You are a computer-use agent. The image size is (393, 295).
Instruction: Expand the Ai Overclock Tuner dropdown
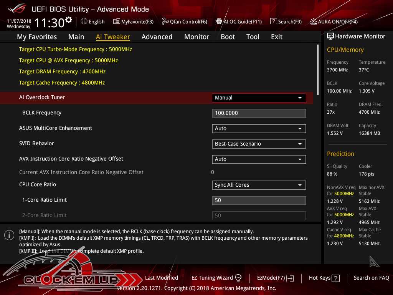(259, 98)
